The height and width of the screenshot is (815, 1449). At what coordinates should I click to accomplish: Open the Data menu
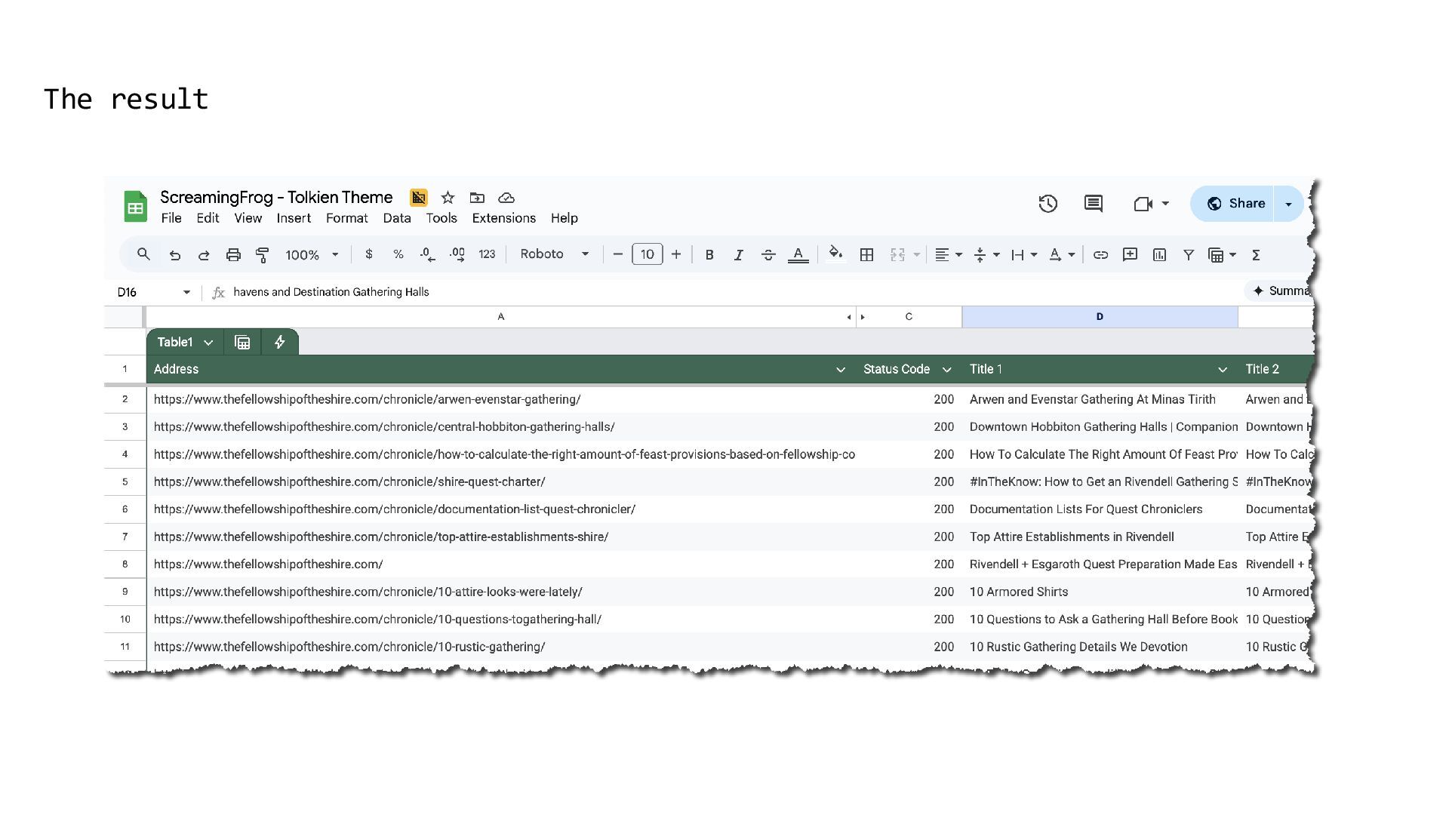396,218
